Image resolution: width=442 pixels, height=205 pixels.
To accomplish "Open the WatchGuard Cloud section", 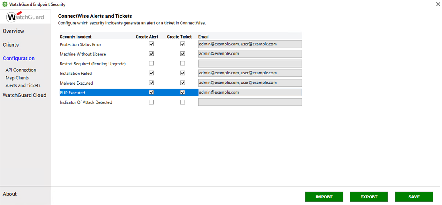I will [x=24, y=95].
